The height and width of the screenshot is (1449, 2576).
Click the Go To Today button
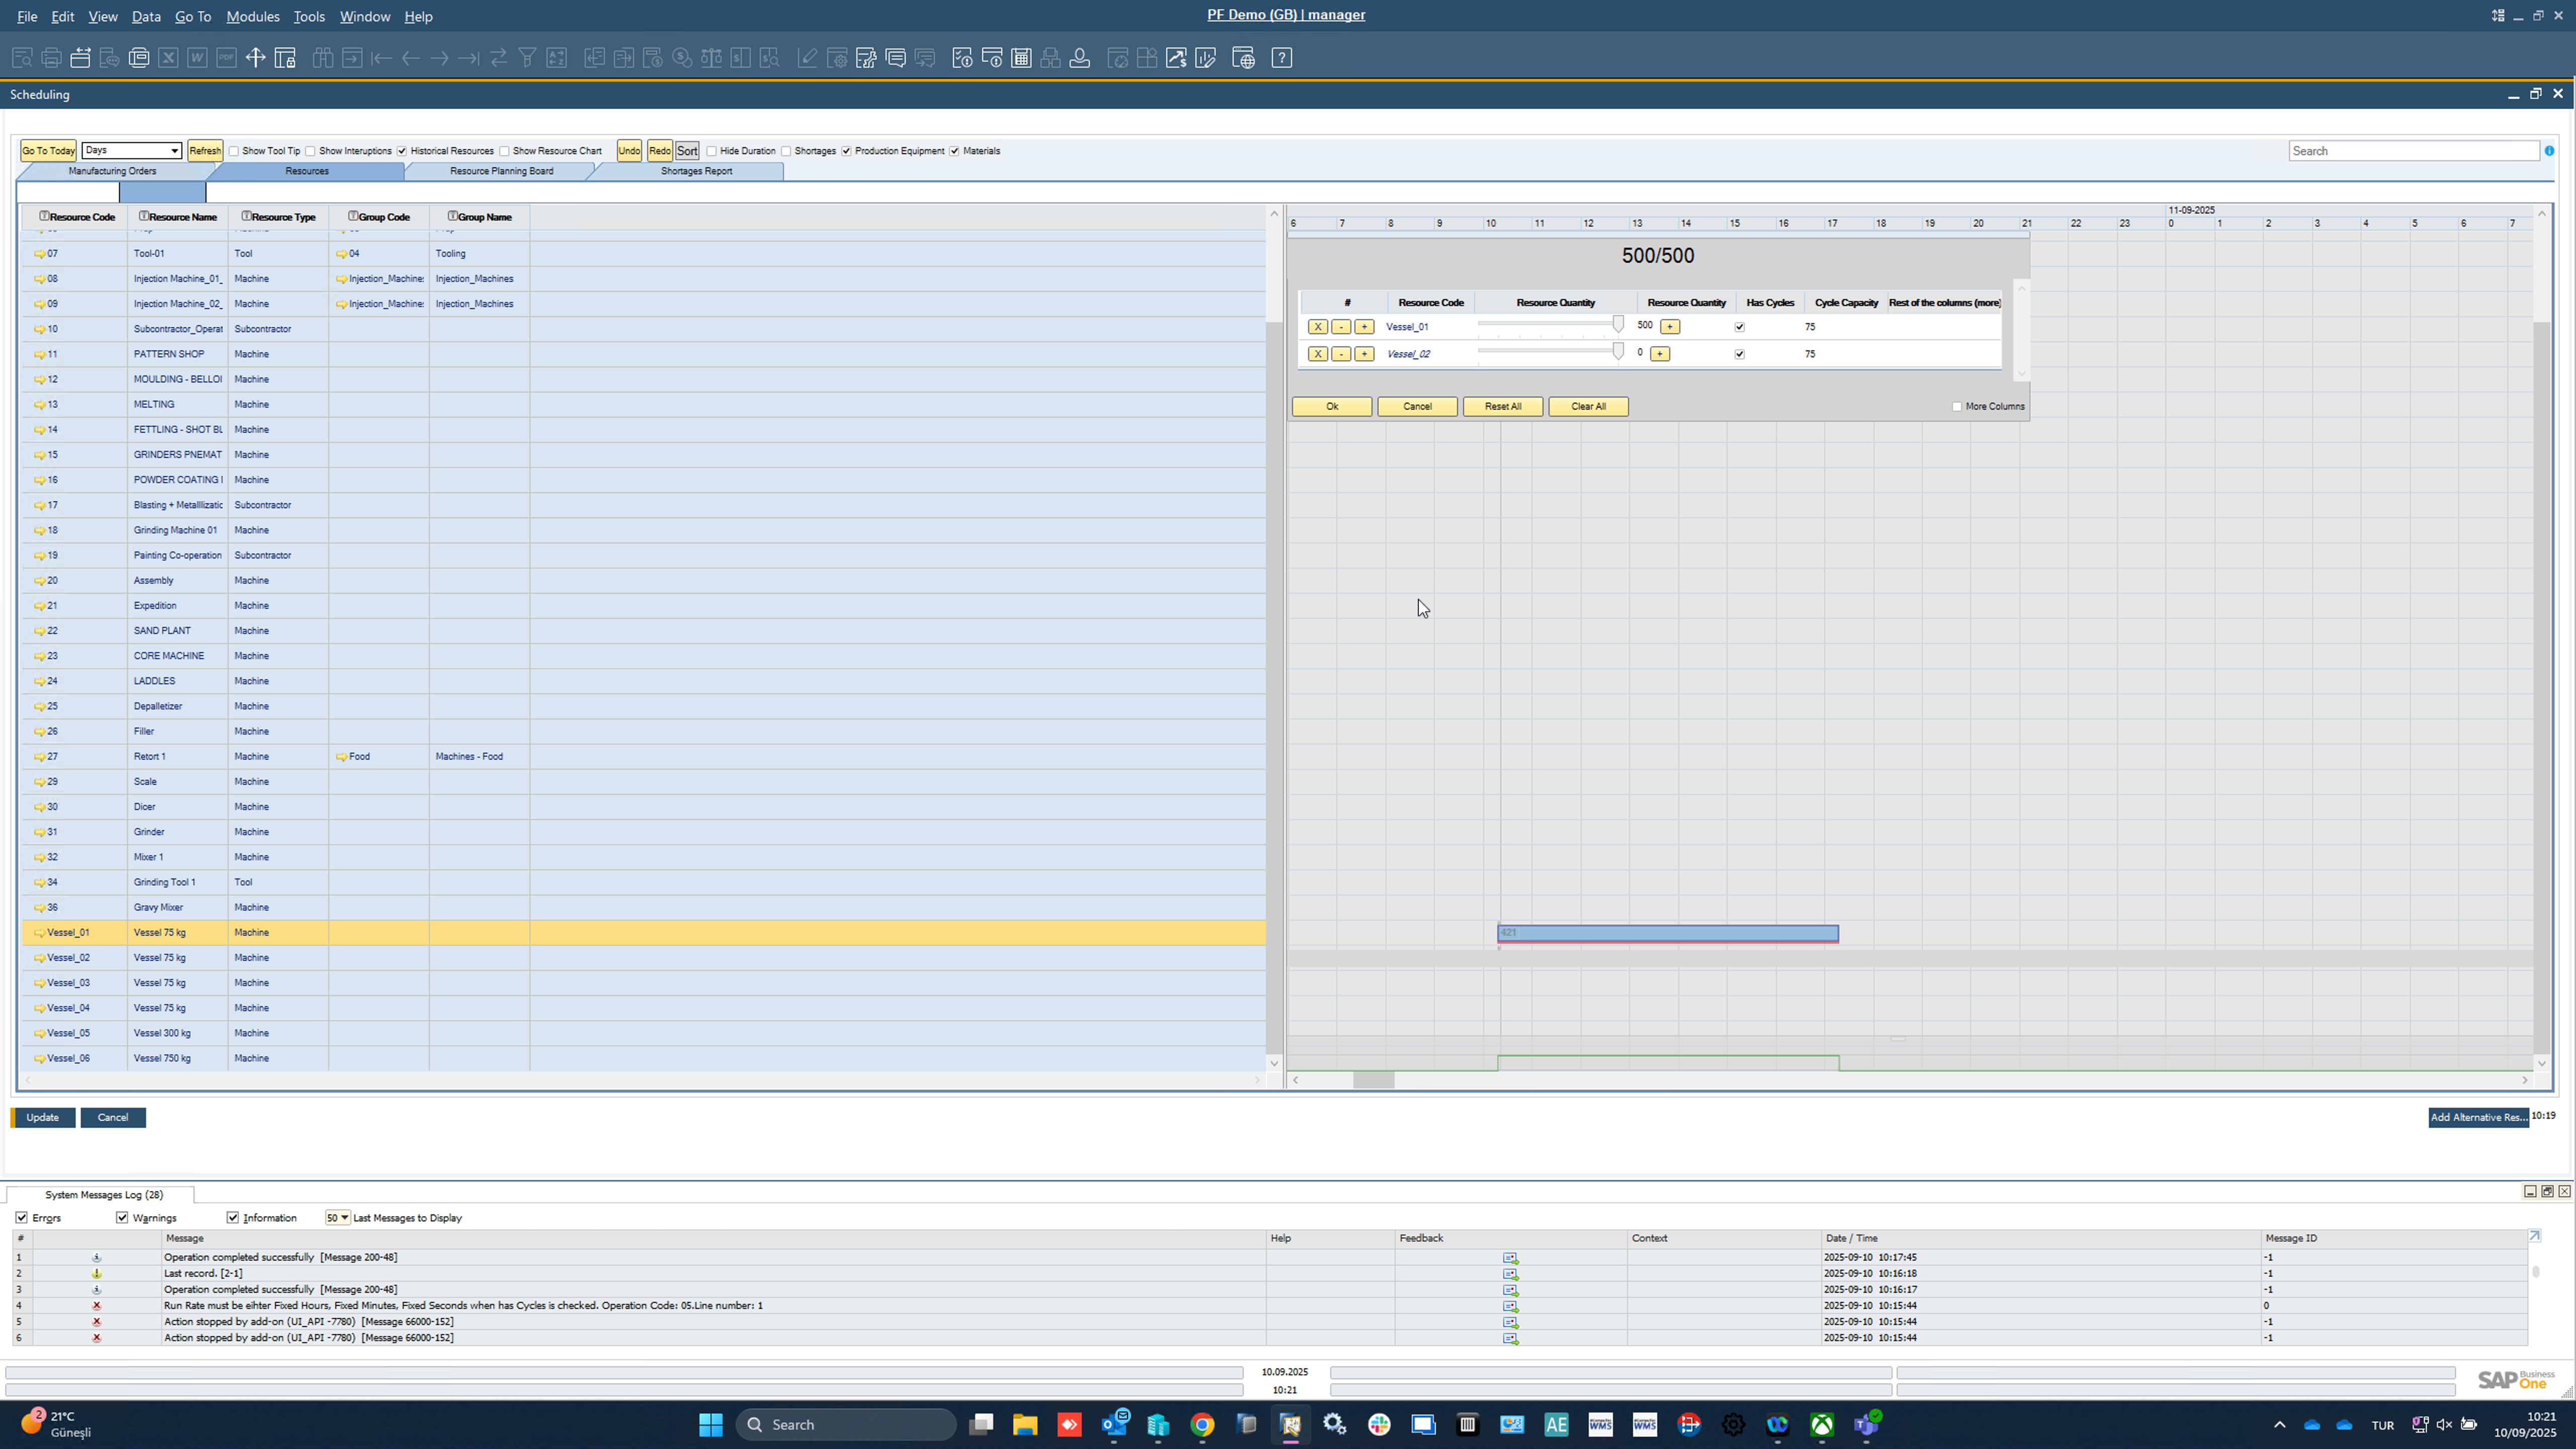(x=48, y=151)
